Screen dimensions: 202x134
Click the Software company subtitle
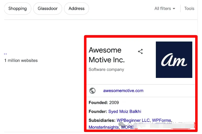coord(106,70)
